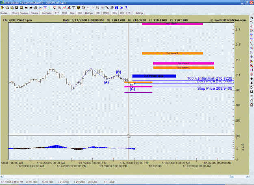Click the magenta Typ Wave C bar
Screen dimensions: 254x185
point(184,63)
